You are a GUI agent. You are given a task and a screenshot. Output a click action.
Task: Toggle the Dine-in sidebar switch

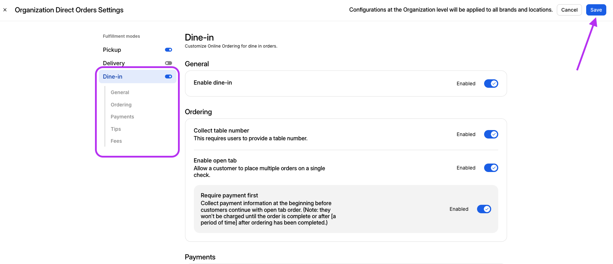(168, 76)
